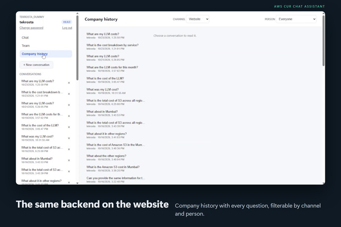This screenshot has height=227, width=341.
Task: Click the Change password link
Action: 31,28
